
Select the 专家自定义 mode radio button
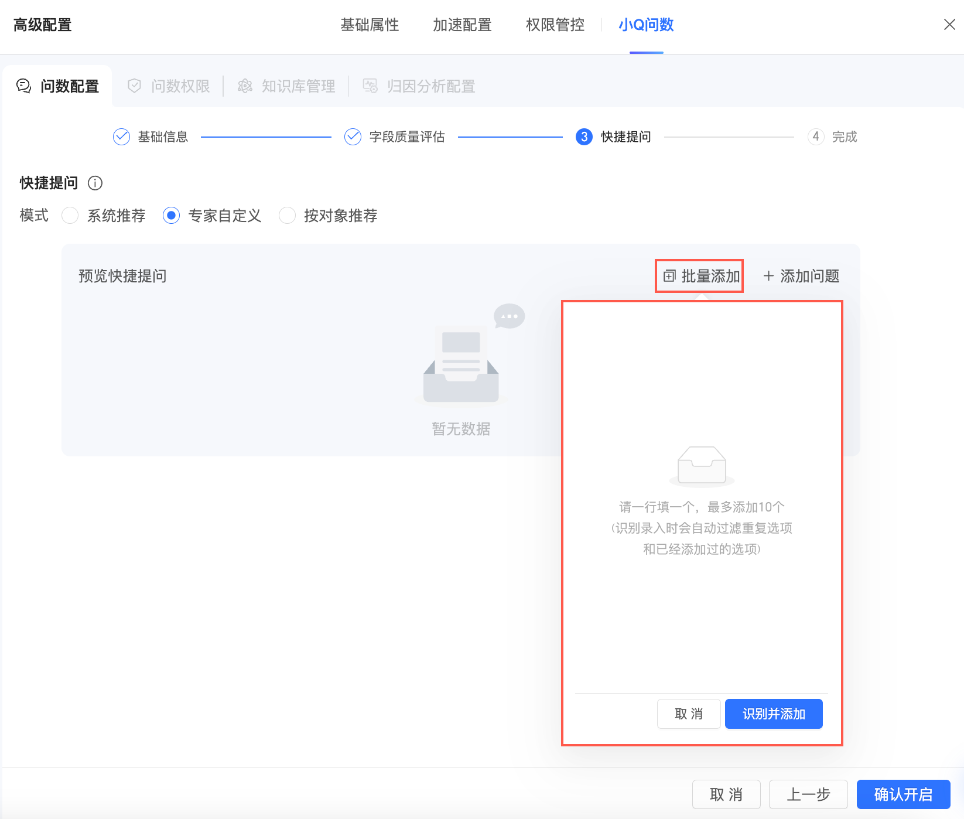171,216
